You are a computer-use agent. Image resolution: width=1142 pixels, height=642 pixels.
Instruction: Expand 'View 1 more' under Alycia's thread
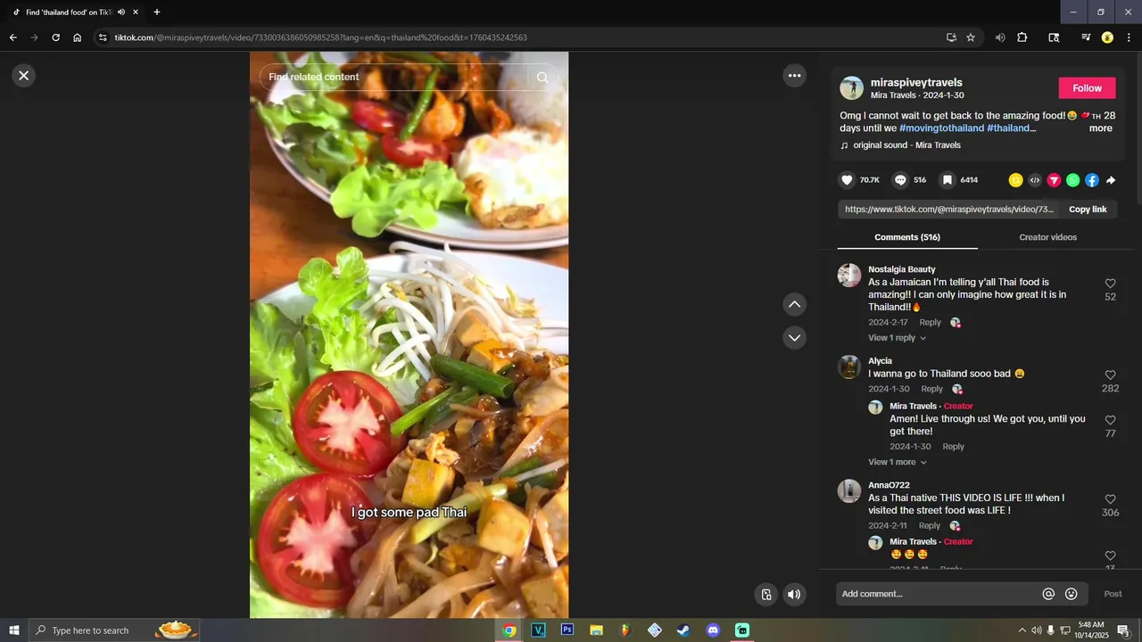coord(898,462)
